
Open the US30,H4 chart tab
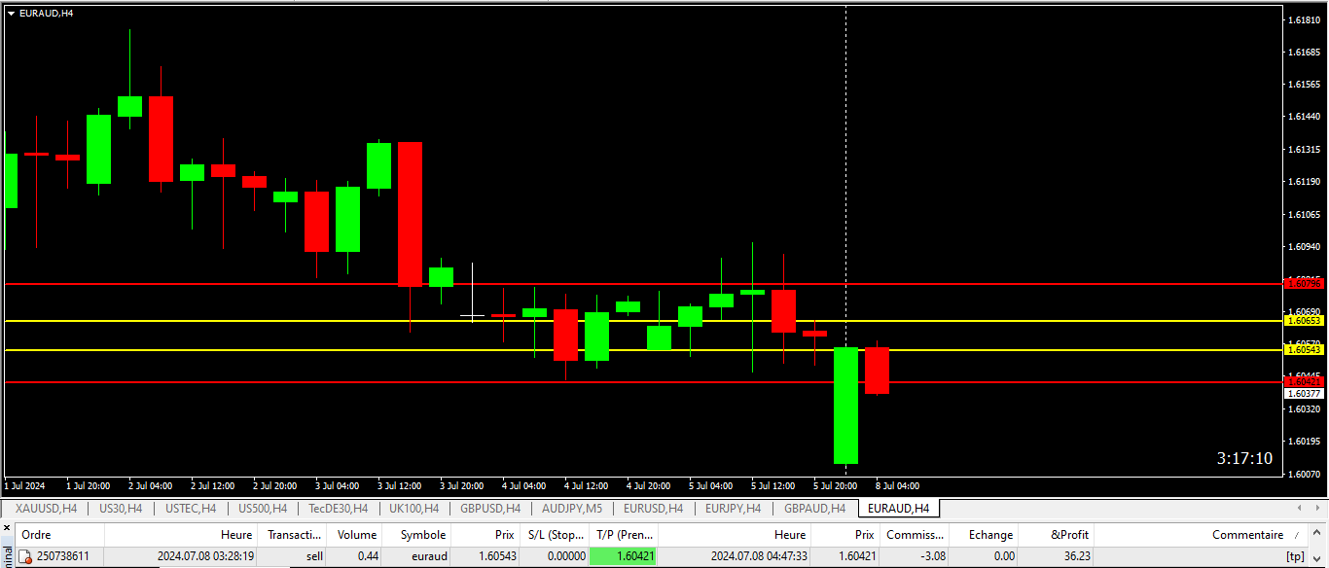(121, 509)
